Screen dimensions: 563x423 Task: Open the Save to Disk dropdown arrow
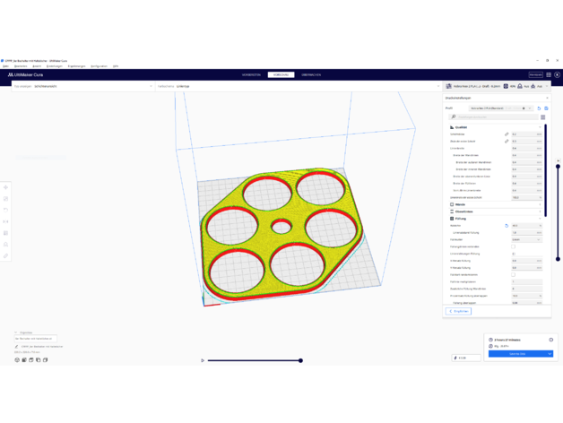pos(550,354)
